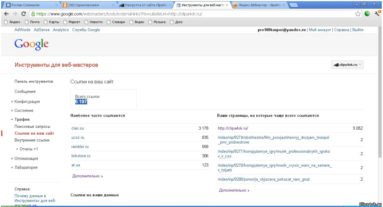383x207 pixels.
Task: Open the Музыка bookmark
Action: coord(157,22)
